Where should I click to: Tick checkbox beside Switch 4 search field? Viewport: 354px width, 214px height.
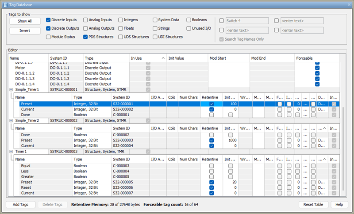click(x=222, y=21)
